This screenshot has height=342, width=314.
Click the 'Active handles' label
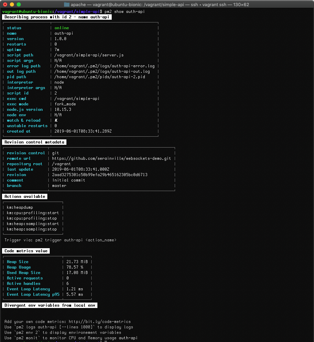(23, 284)
